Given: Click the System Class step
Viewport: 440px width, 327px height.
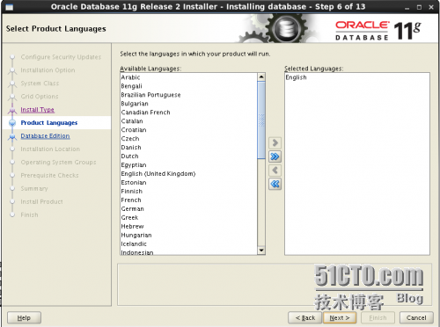Looking at the screenshot, I should click(40, 84).
